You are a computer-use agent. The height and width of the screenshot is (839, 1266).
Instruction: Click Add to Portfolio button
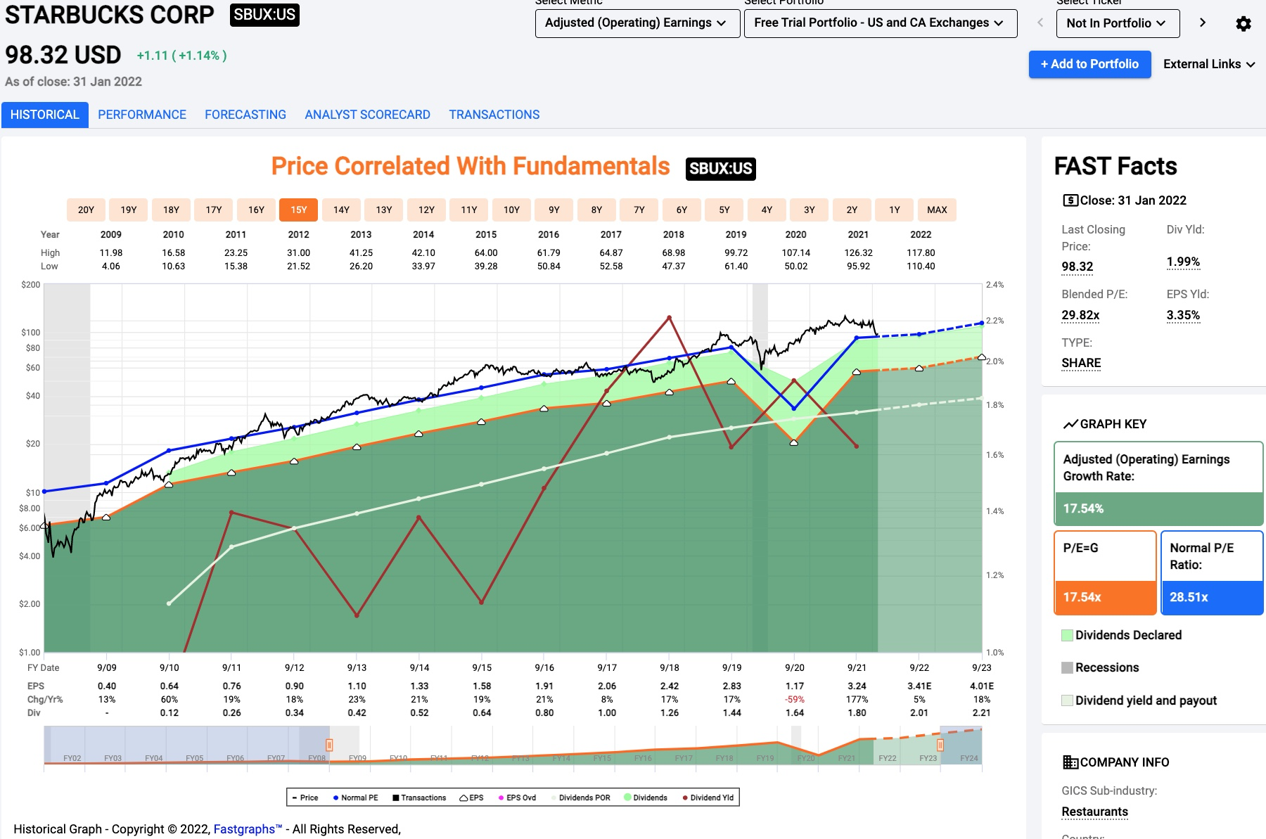pos(1089,64)
